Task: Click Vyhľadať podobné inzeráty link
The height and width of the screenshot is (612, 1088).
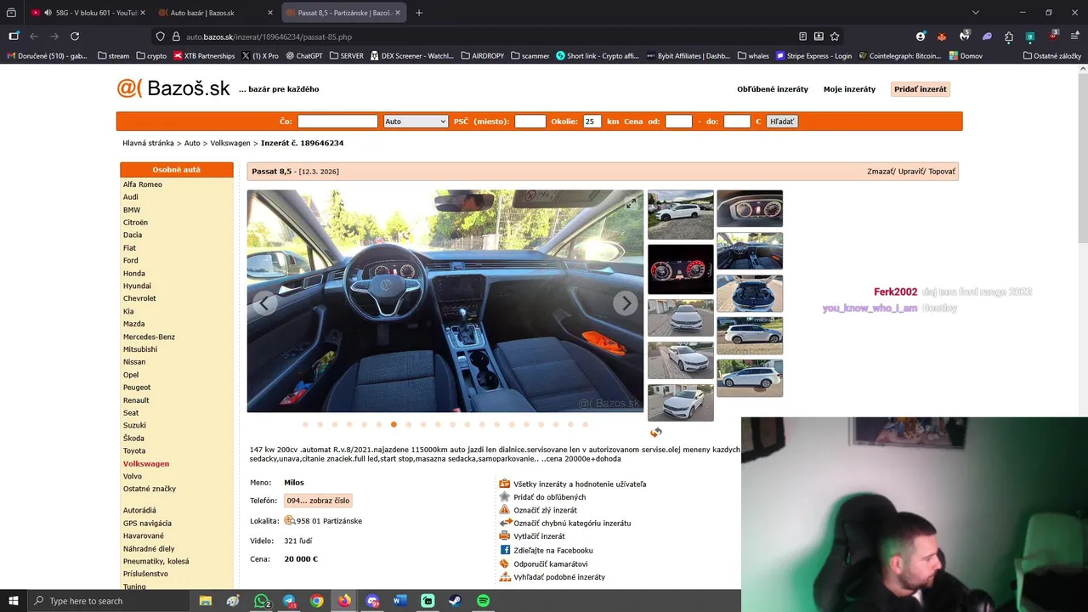Action: pos(559,577)
